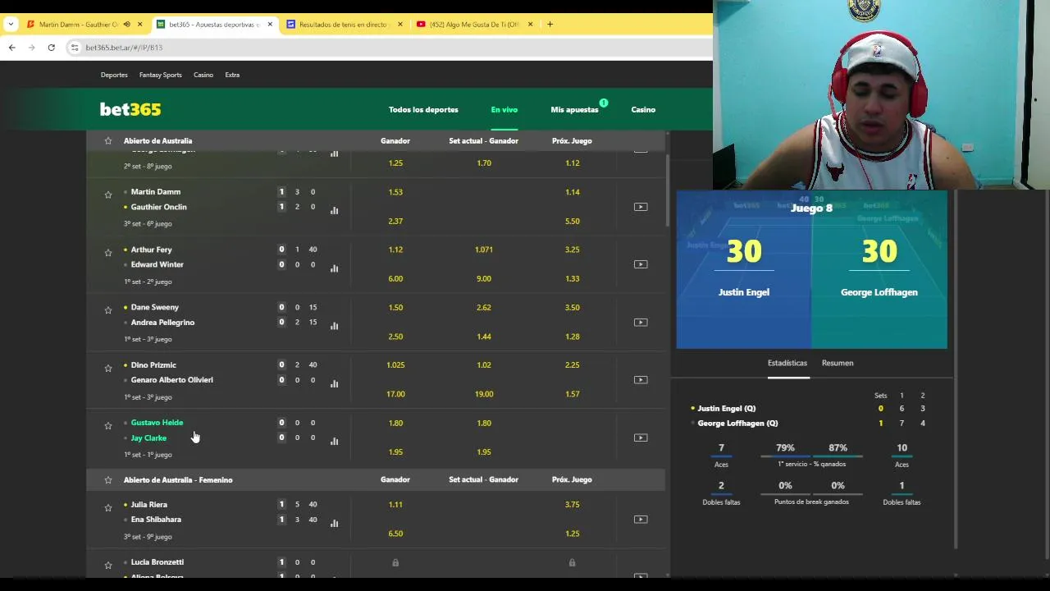Select the Jay Clarke player name

(148, 438)
